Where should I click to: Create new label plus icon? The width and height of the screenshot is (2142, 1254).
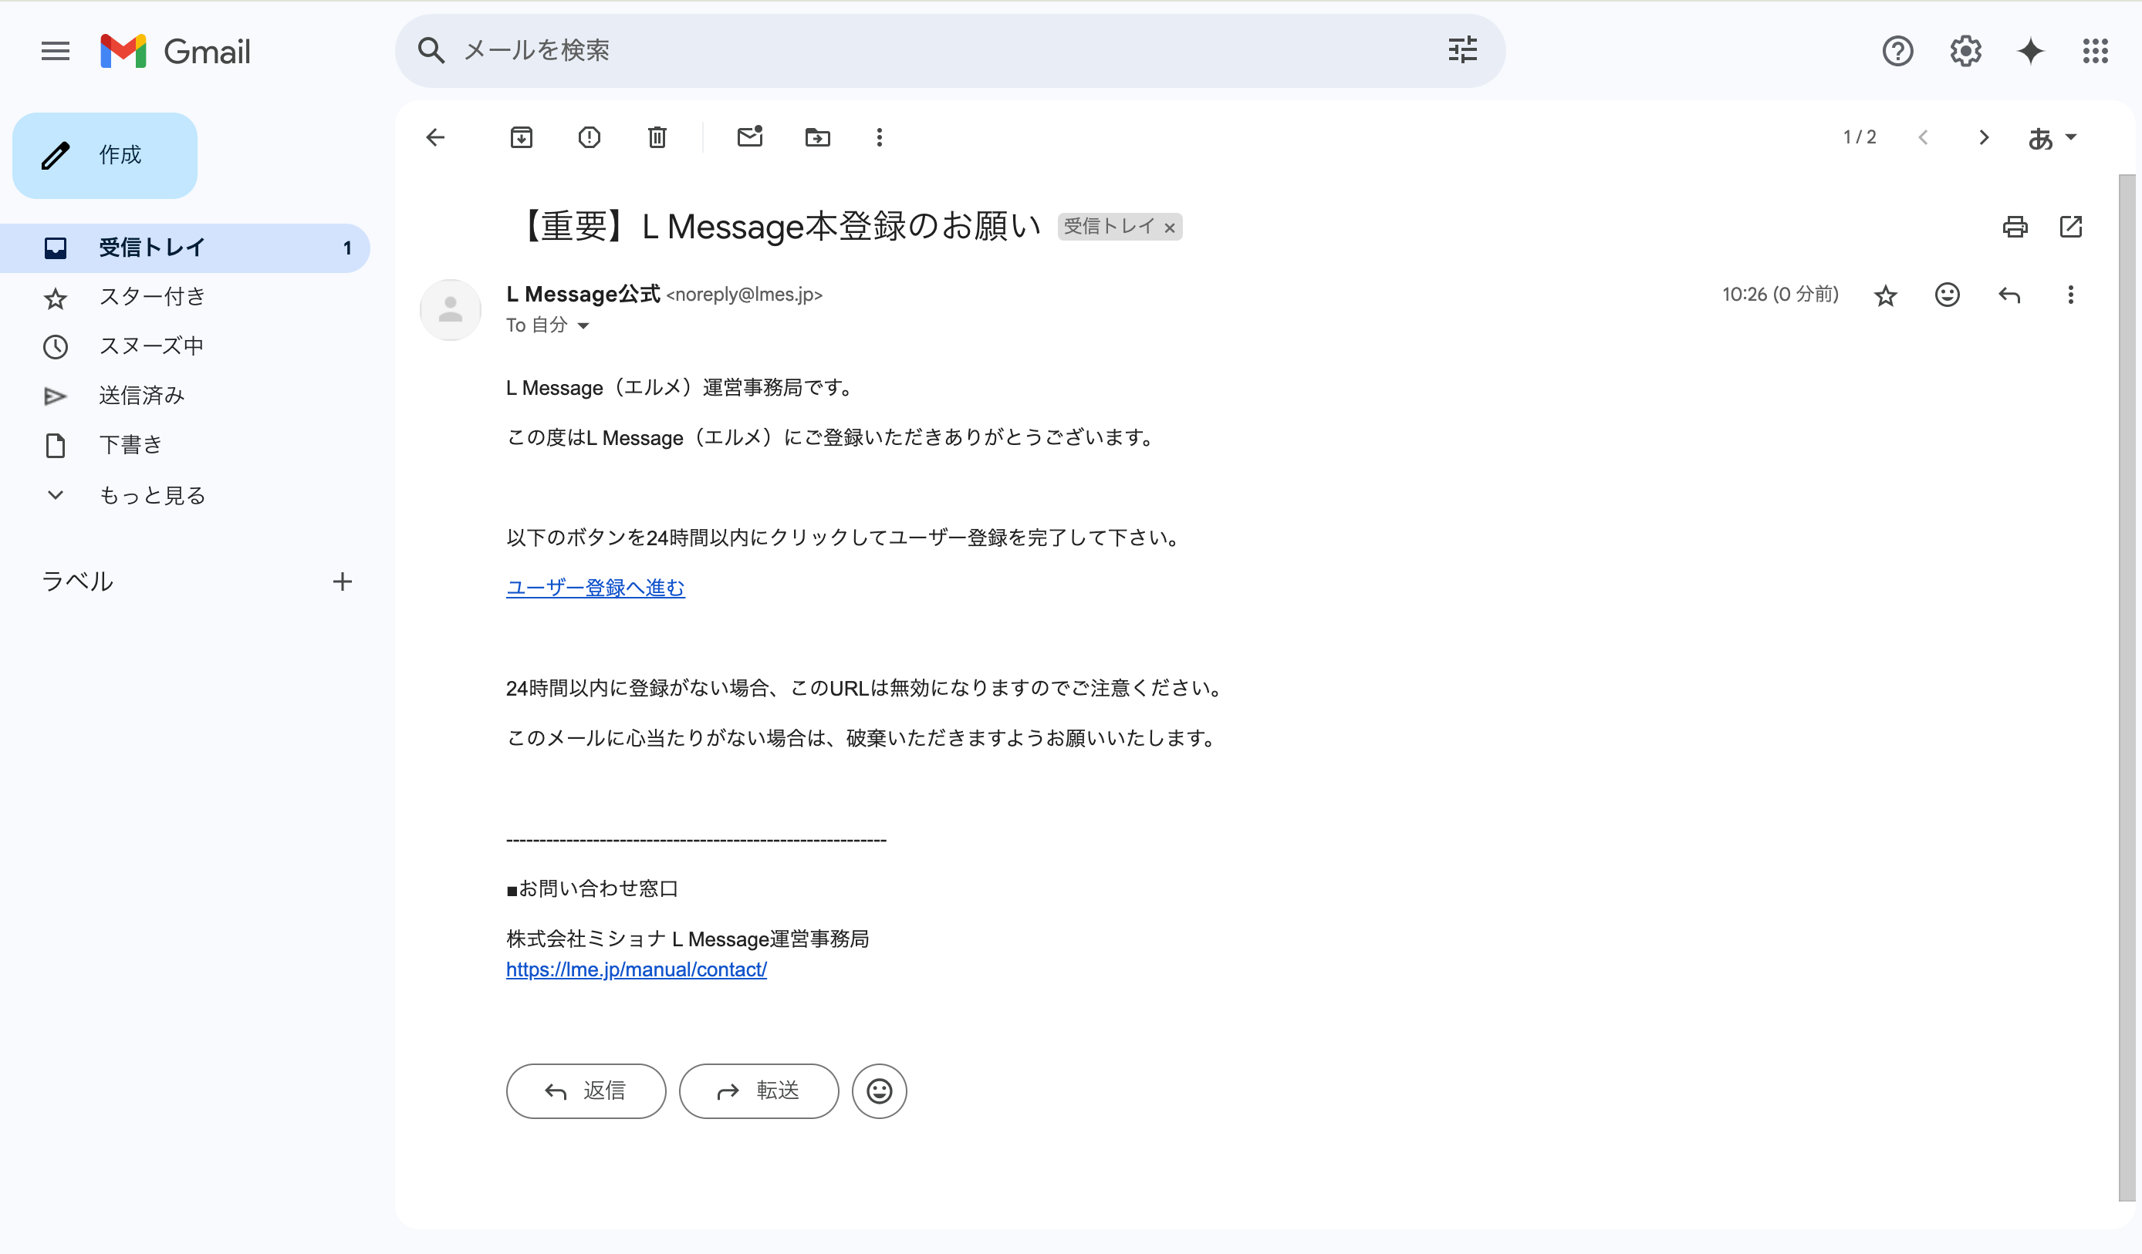pos(342,582)
